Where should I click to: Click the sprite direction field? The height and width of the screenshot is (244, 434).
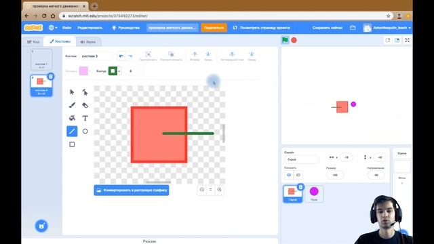[376, 175]
